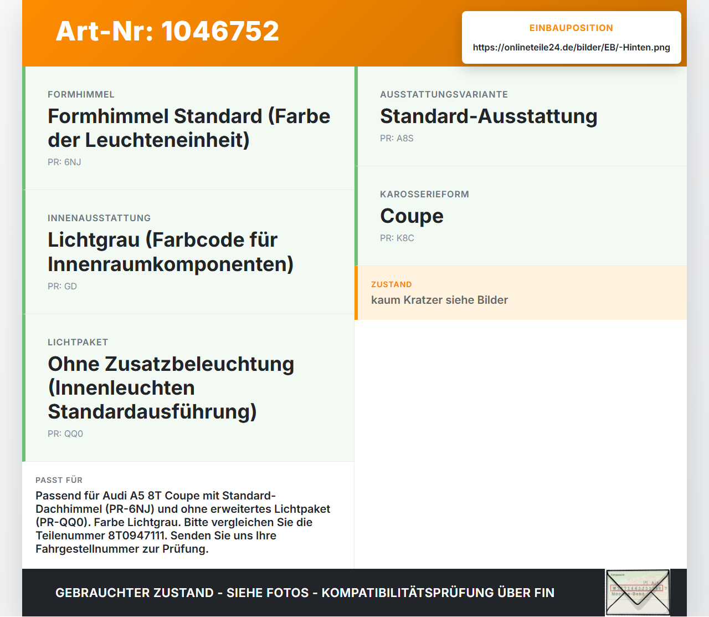The height and width of the screenshot is (617, 709).
Task: Click the envelope icon with the vehicle registration
Action: (638, 593)
